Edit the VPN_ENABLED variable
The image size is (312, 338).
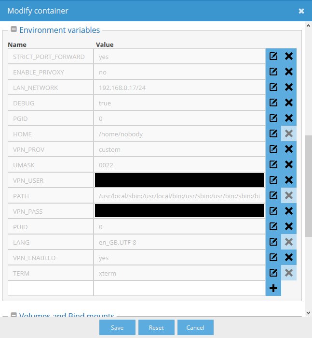tap(273, 257)
